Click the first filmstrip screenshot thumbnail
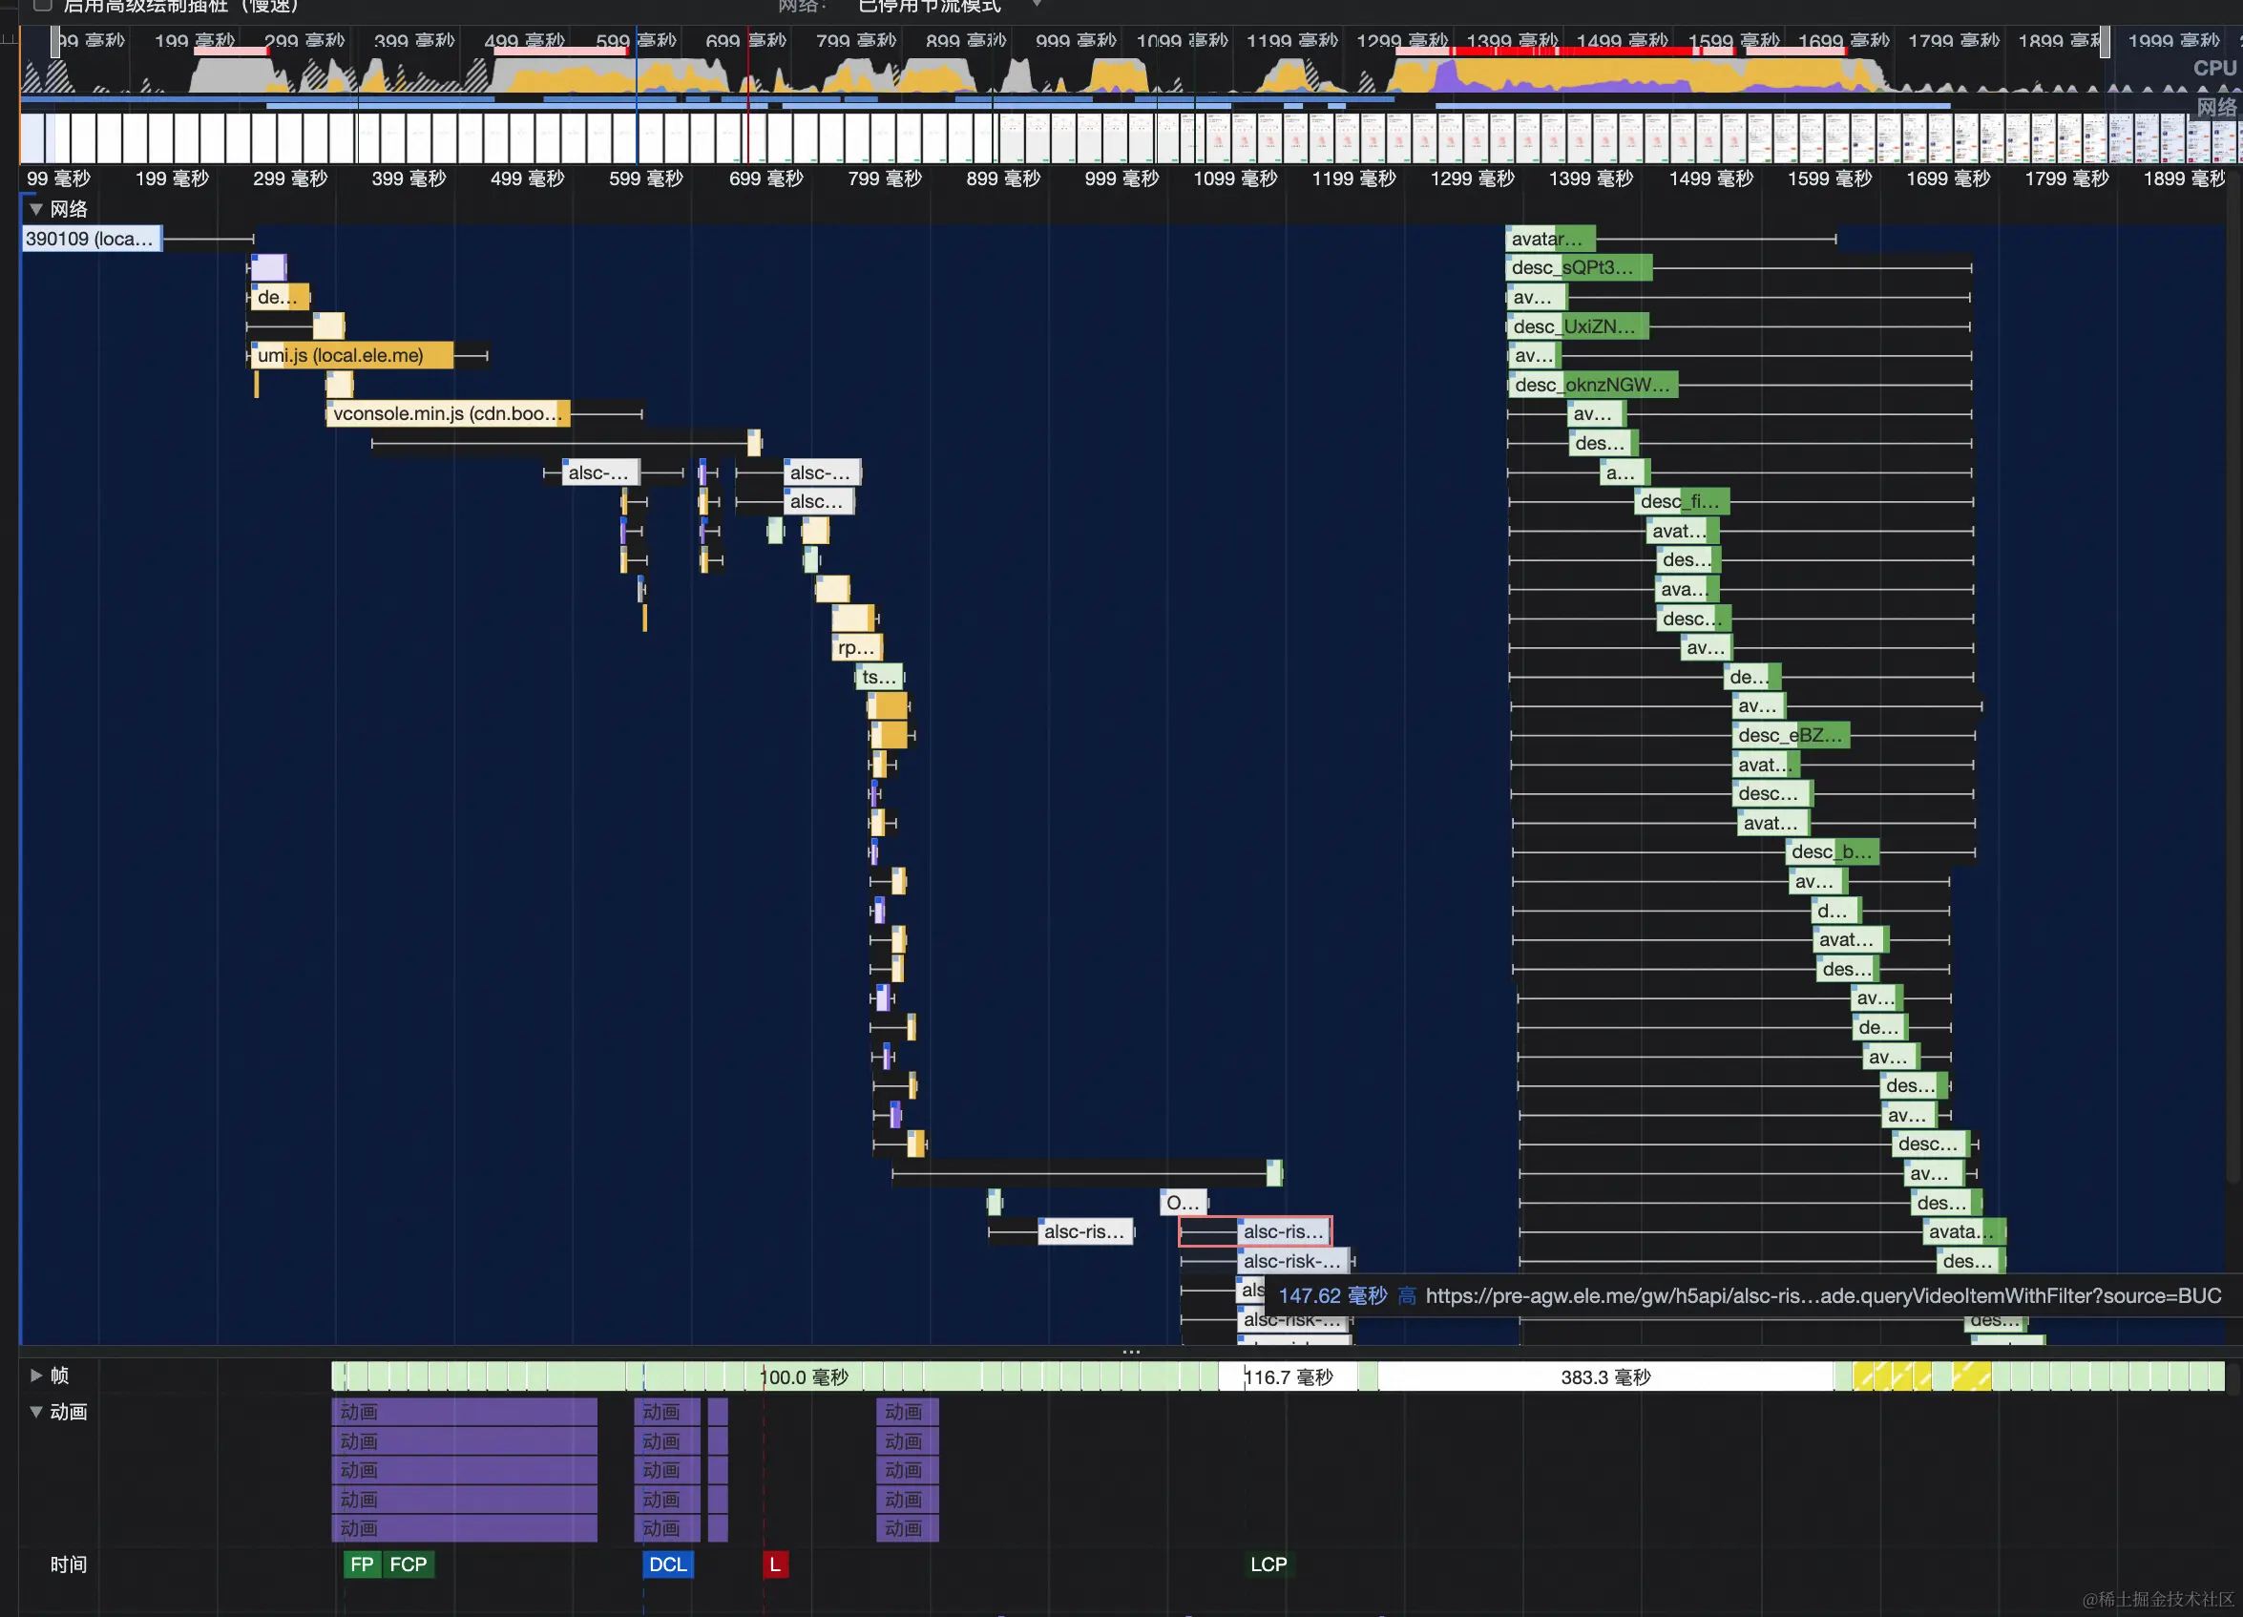The height and width of the screenshot is (1617, 2243). coord(32,137)
